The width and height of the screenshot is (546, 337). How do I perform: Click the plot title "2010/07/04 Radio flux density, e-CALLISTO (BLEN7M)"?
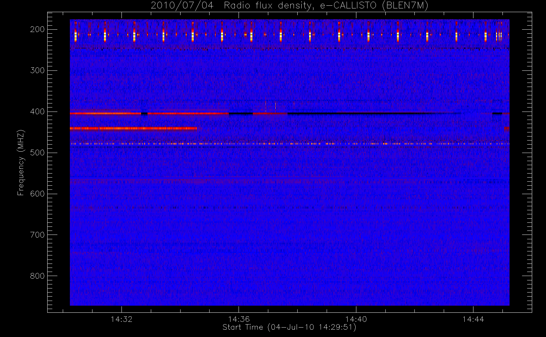pyautogui.click(x=290, y=6)
